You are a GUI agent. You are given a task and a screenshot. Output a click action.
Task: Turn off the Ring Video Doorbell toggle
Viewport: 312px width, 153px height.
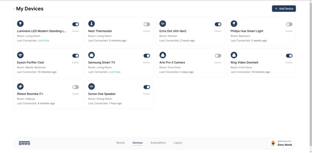coord(289,56)
